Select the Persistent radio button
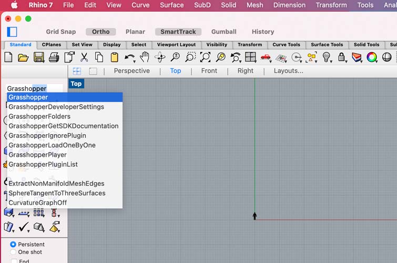This screenshot has width=397, height=263. (x=13, y=244)
